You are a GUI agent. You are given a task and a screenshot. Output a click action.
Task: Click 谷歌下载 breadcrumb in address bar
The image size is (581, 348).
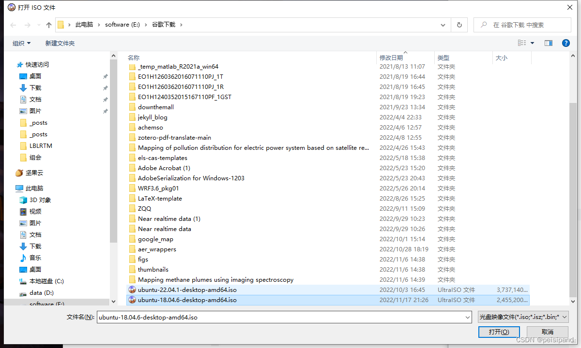point(164,25)
